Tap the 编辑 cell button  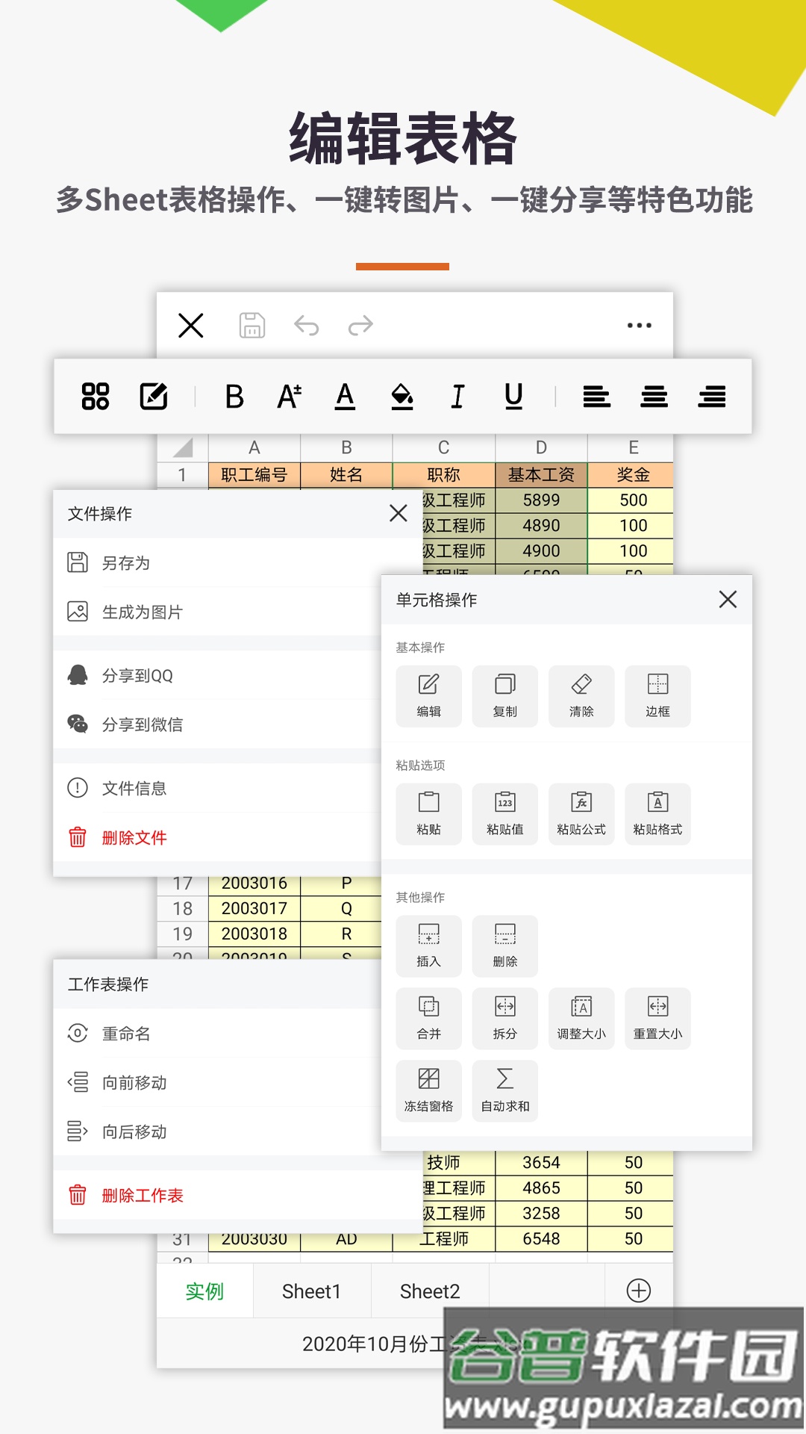pyautogui.click(x=429, y=696)
